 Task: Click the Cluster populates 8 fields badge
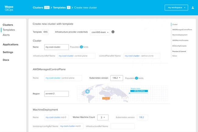tap(81, 47)
